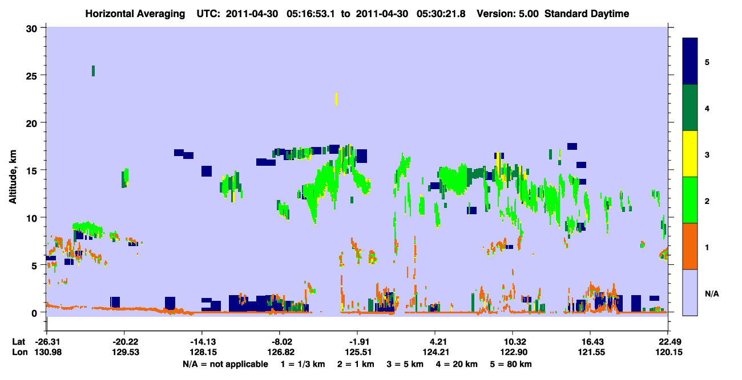Click the isolated dark green mark near 25 km altitude
Image resolution: width=742 pixels, height=380 pixels.
(93, 71)
